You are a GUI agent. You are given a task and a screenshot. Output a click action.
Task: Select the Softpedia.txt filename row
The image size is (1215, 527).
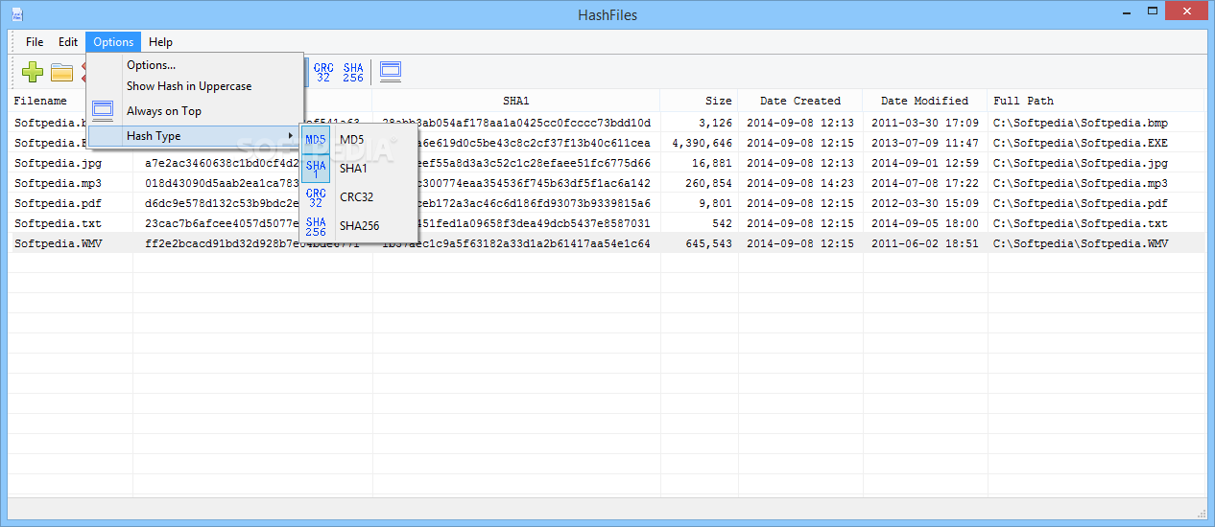coord(58,223)
